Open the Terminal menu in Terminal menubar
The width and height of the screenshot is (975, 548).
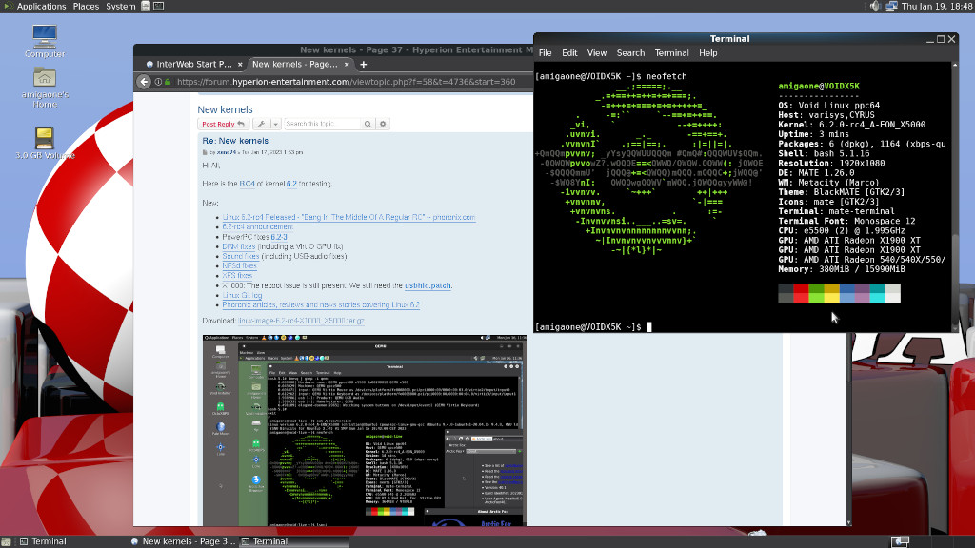pos(671,53)
